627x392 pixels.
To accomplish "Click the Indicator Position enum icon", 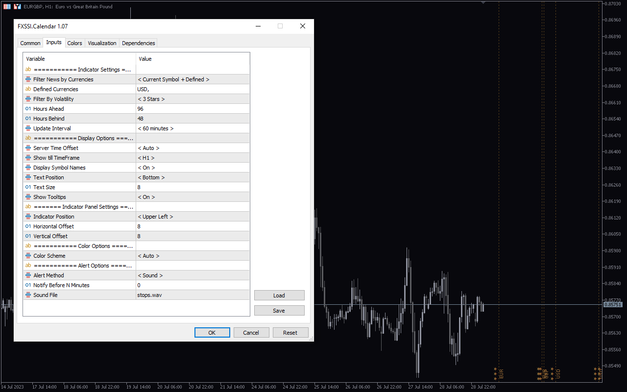I will pos(28,217).
